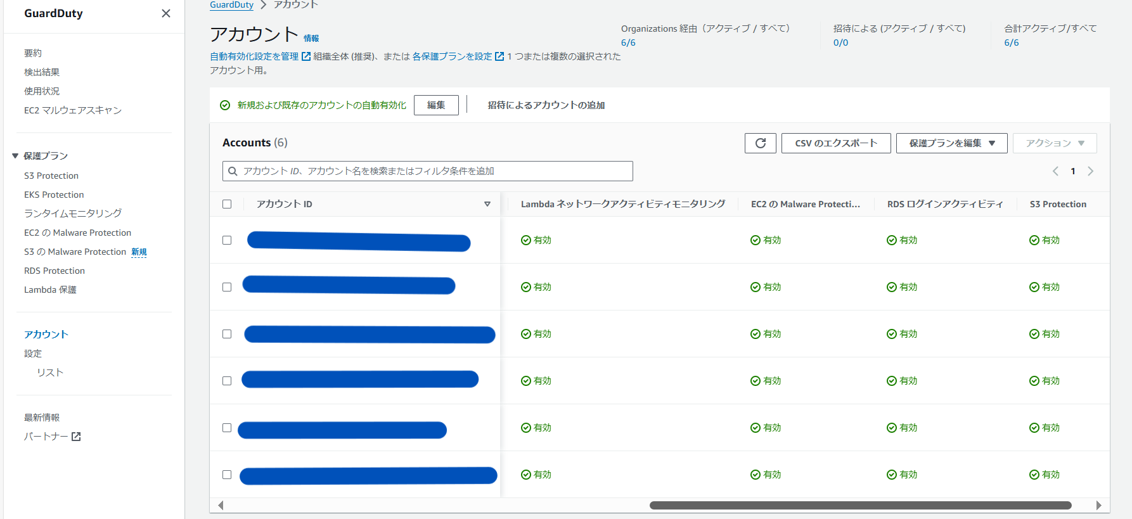Screen dimensions: 1132x519
Task: Click page number 1 in pagination
Action: tap(1073, 171)
